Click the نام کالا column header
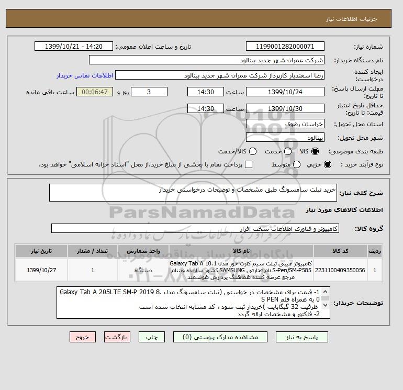The image size is (403, 390). [x=241, y=251]
